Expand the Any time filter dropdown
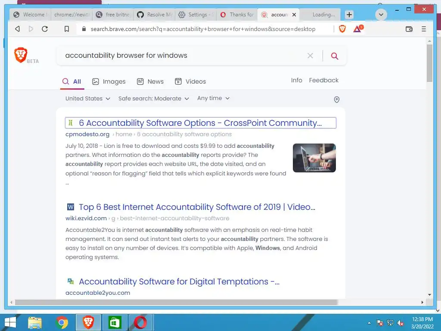This screenshot has width=441, height=331. click(x=214, y=98)
